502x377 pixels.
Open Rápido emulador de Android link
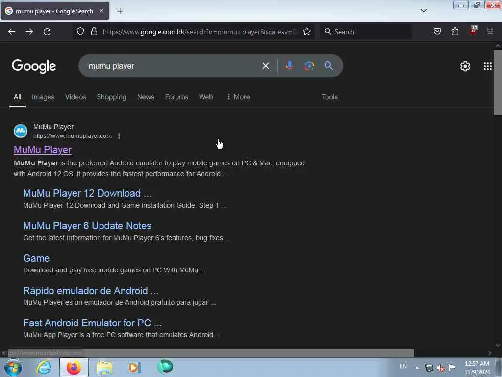coord(91,291)
